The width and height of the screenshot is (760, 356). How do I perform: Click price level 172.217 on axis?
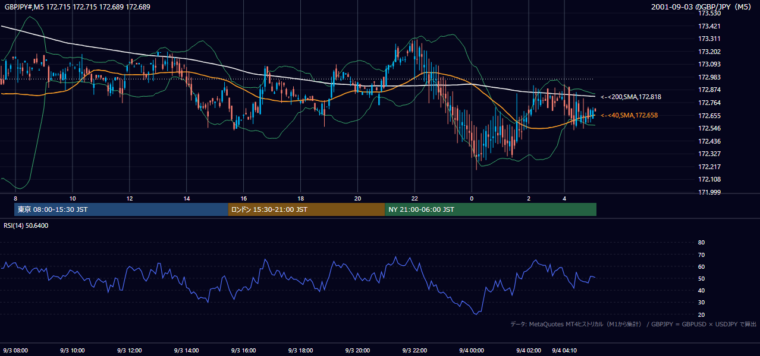(x=709, y=167)
